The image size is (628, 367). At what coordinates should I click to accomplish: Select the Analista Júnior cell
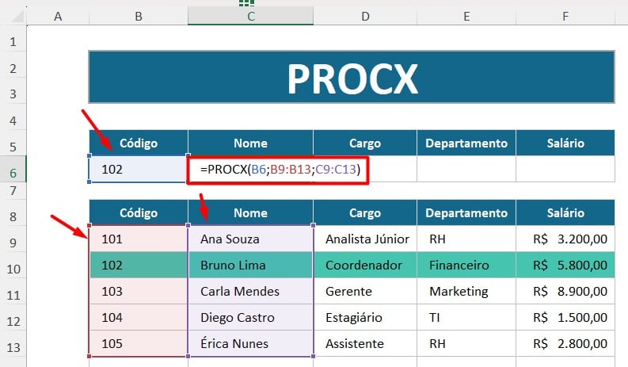coord(365,239)
